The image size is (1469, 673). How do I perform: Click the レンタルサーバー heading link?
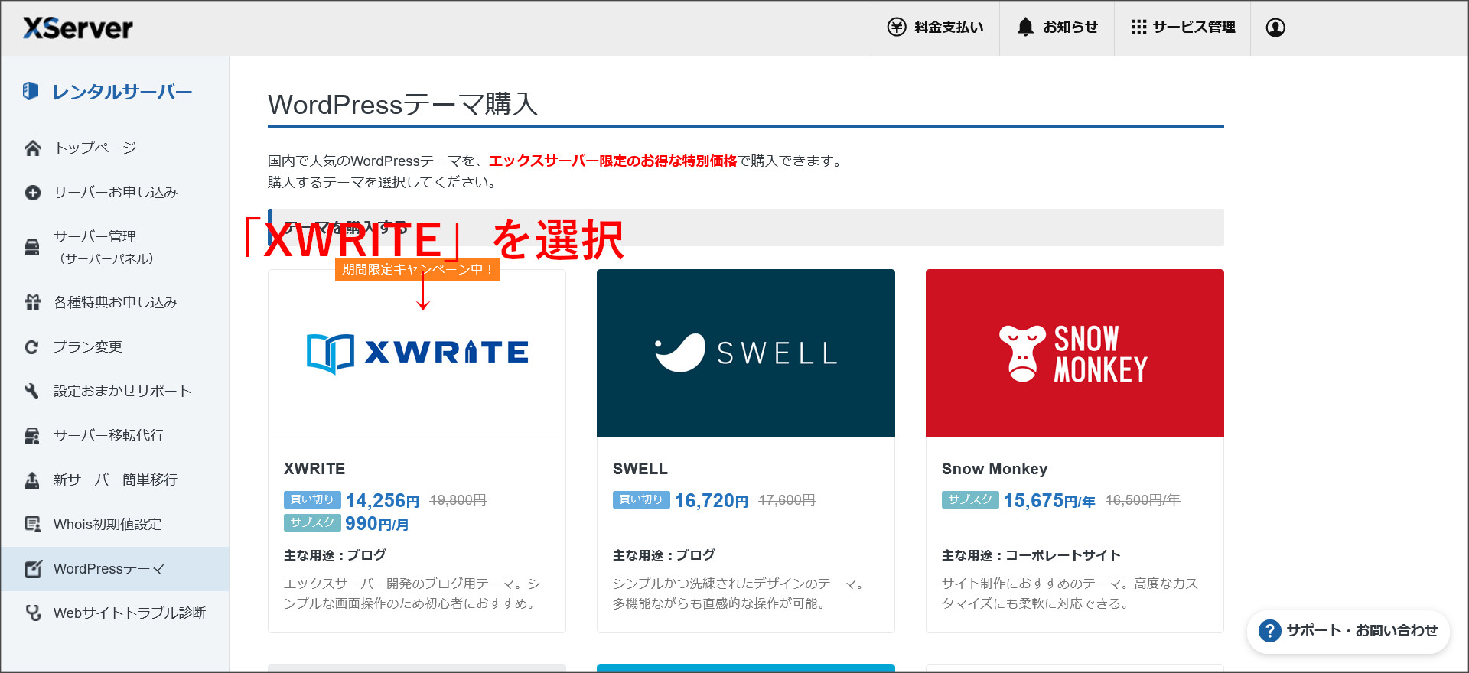(x=122, y=92)
